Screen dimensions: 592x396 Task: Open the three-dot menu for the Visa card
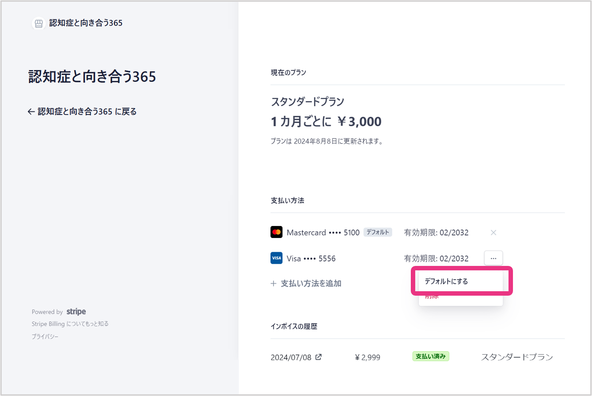[493, 258]
